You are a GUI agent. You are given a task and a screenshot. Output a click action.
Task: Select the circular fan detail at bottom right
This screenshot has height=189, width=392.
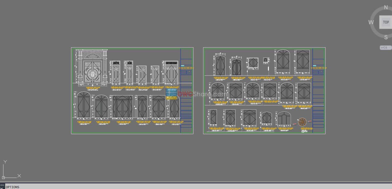click(x=302, y=122)
